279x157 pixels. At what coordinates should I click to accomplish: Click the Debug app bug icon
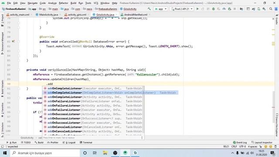point(213,9)
